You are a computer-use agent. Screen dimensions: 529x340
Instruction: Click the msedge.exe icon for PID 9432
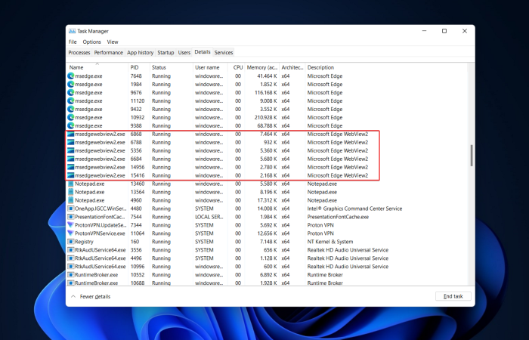coord(70,109)
